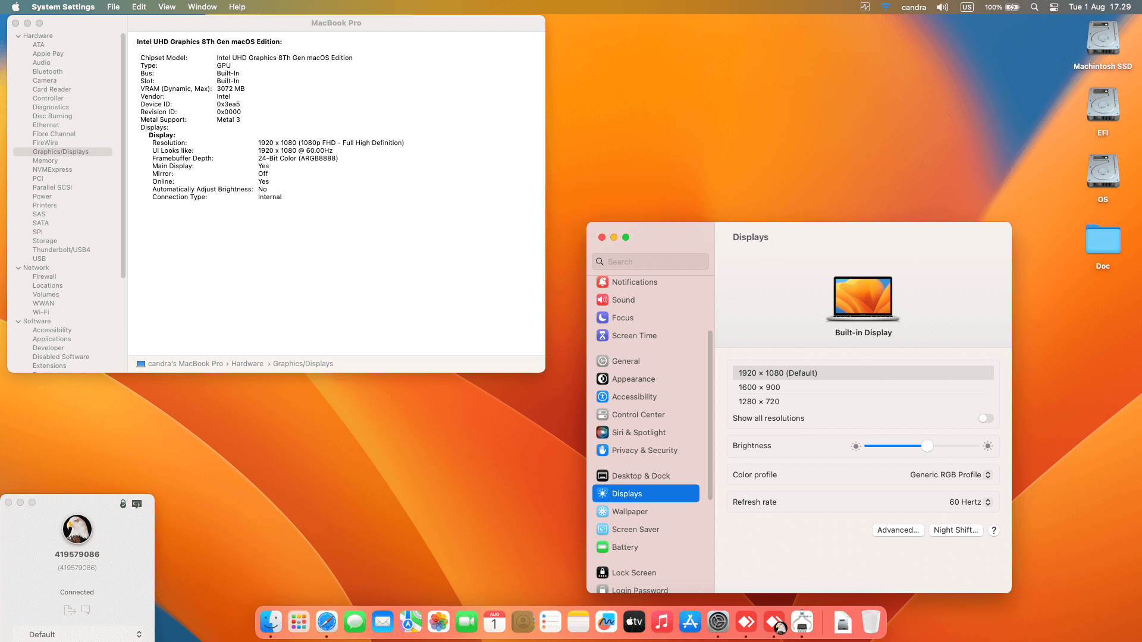Click the Search field in System Settings
The width and height of the screenshot is (1142, 642).
click(x=650, y=262)
